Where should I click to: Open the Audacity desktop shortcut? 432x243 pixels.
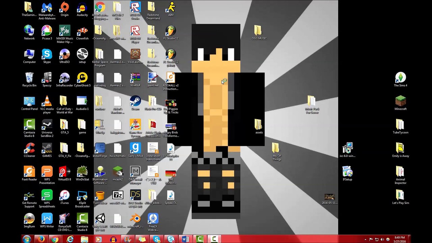(82, 9)
